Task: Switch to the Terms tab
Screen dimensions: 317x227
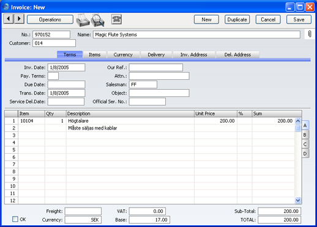Action: [70, 54]
